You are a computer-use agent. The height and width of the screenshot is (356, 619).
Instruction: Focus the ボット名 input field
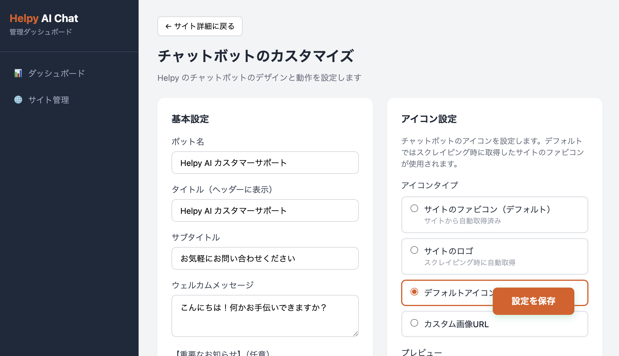pos(265,163)
